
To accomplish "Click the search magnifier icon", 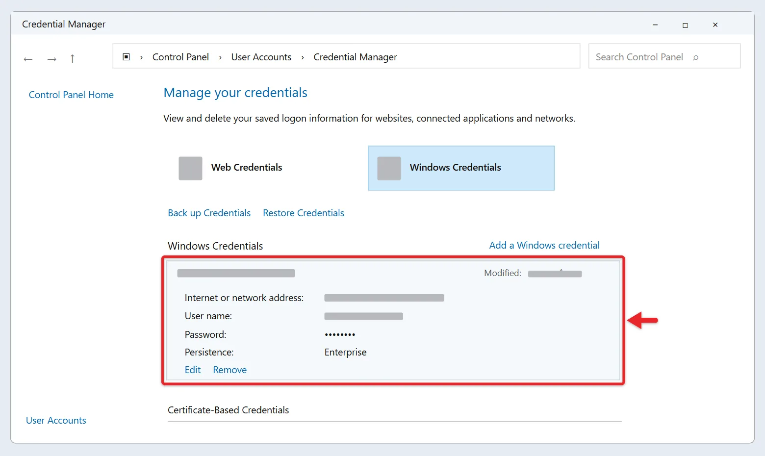I will (x=695, y=57).
